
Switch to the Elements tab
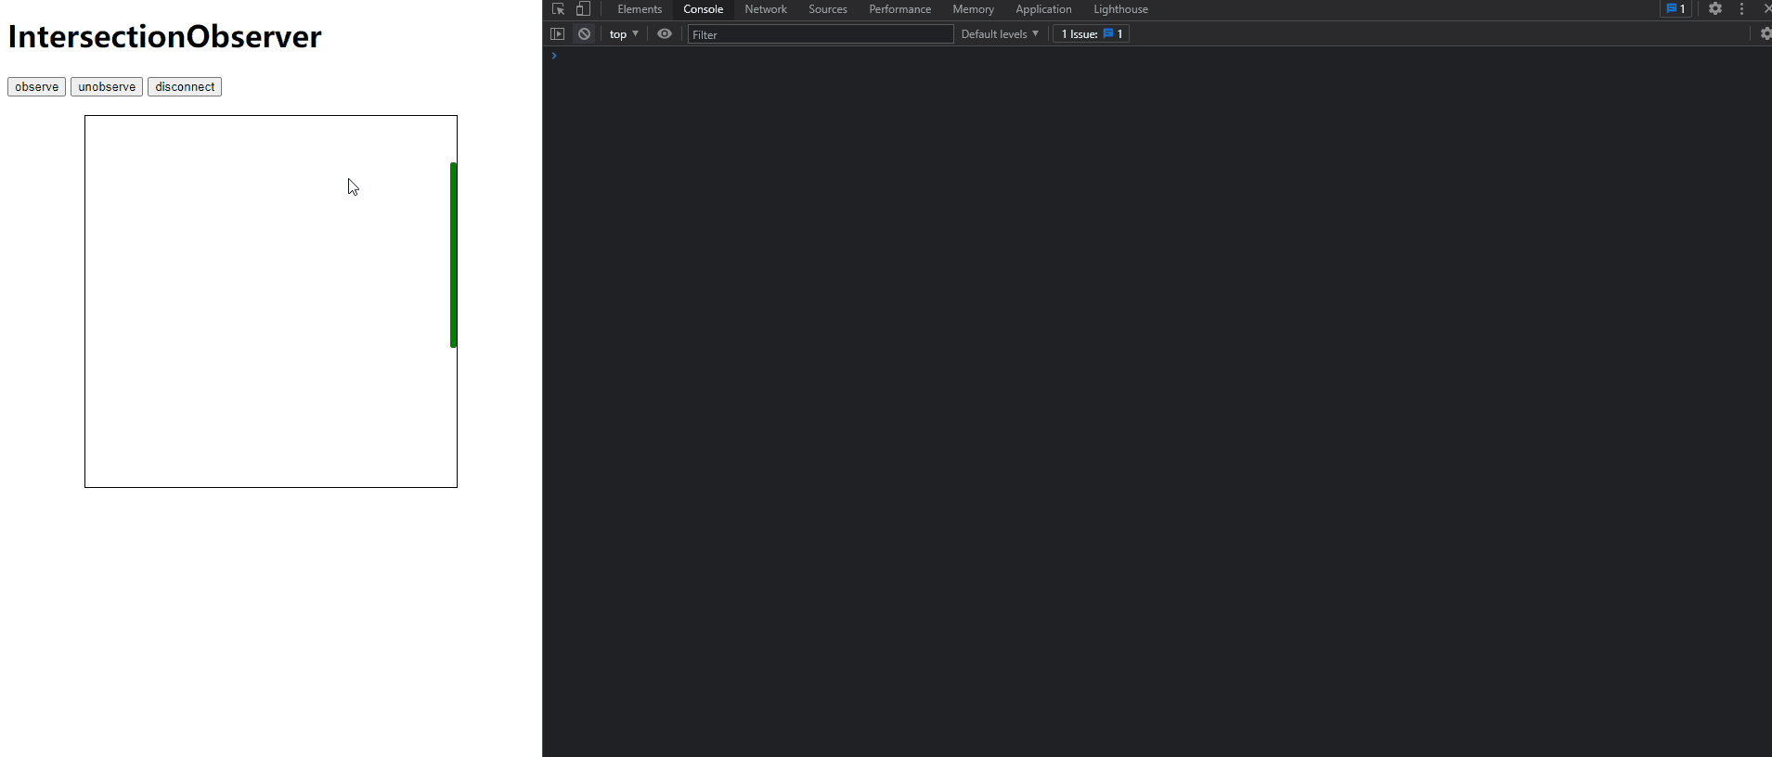[640, 9]
